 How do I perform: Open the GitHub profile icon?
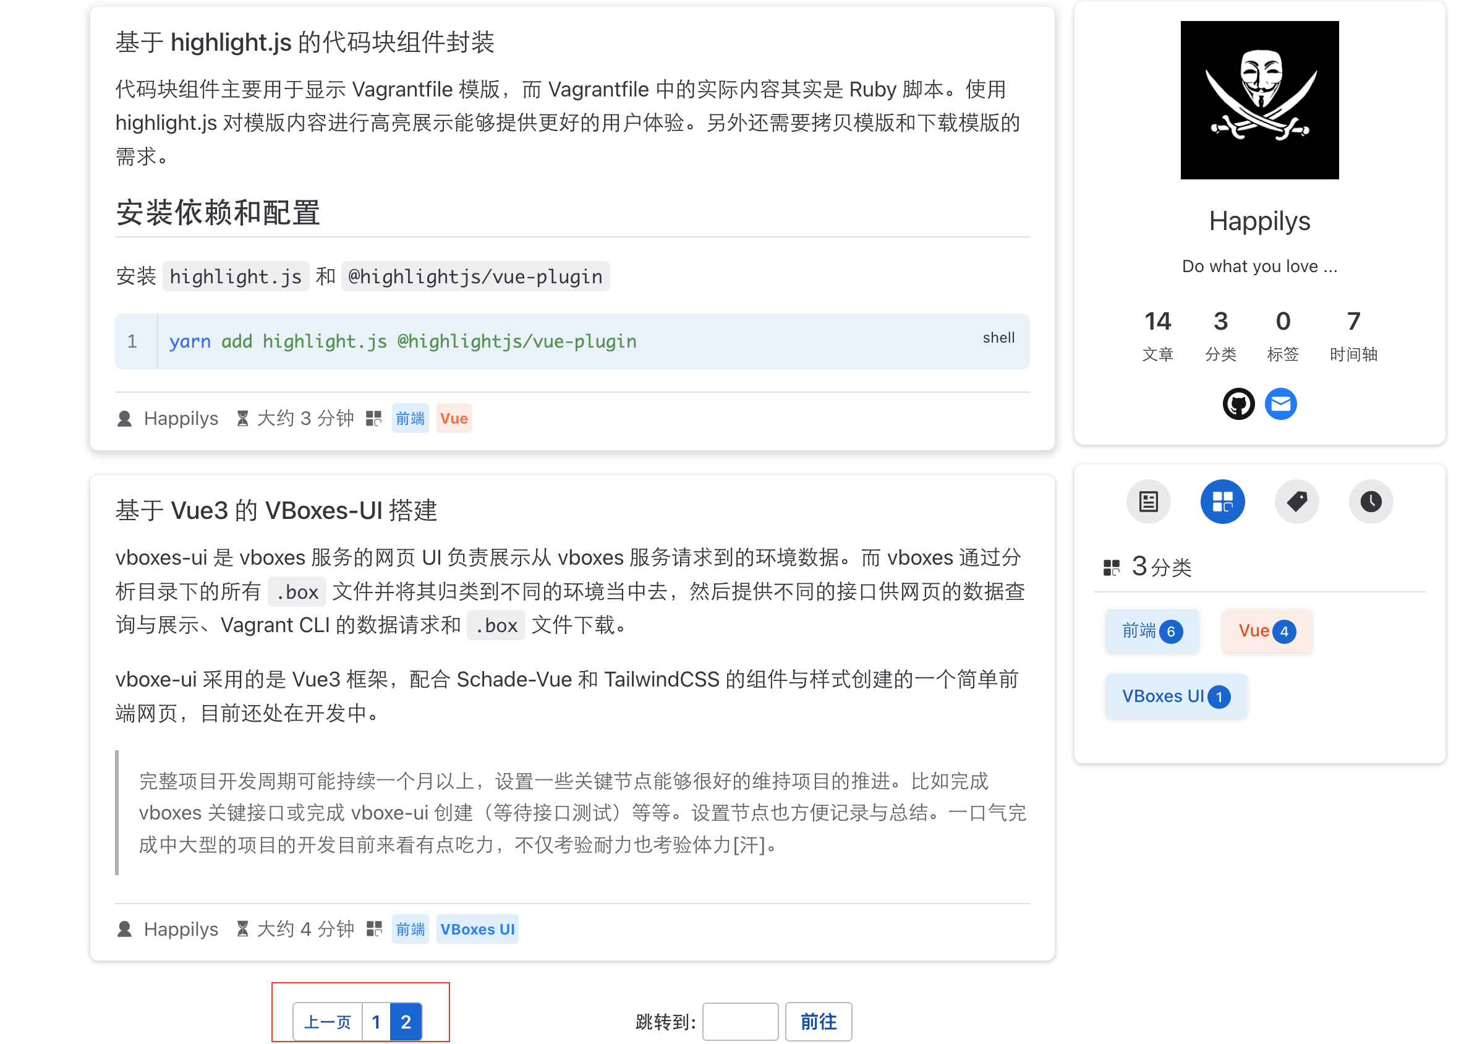1238,404
